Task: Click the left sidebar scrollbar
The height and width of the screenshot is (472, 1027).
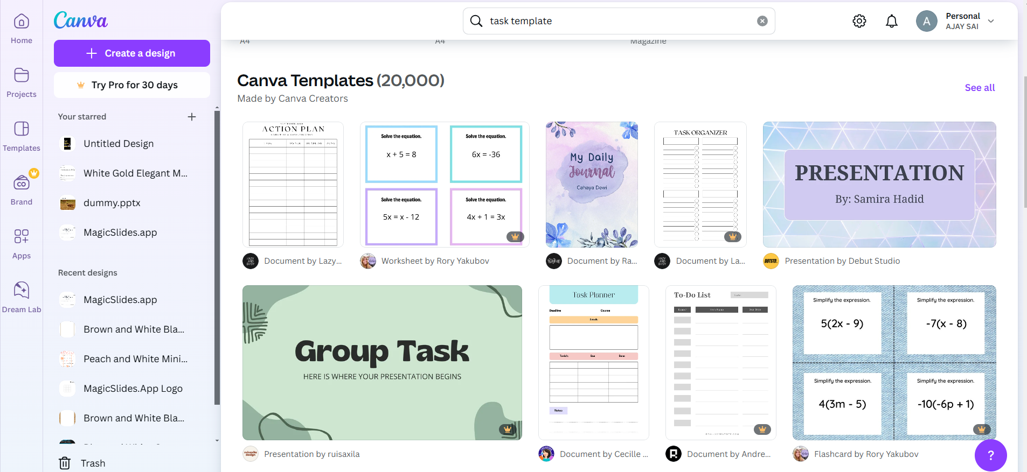Action: pyautogui.click(x=217, y=258)
